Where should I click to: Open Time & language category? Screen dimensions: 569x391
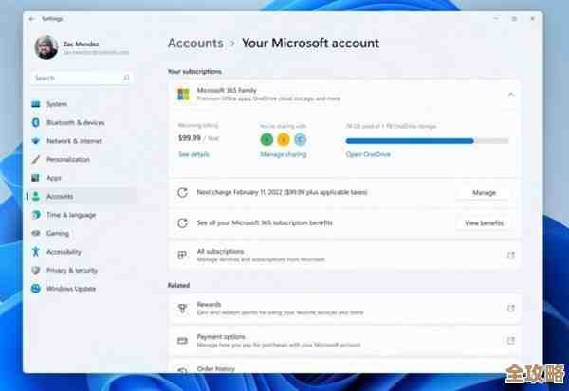point(82,215)
